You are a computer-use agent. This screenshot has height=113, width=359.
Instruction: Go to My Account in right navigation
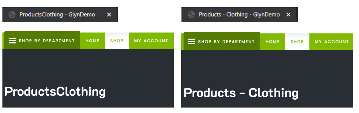point(331,42)
